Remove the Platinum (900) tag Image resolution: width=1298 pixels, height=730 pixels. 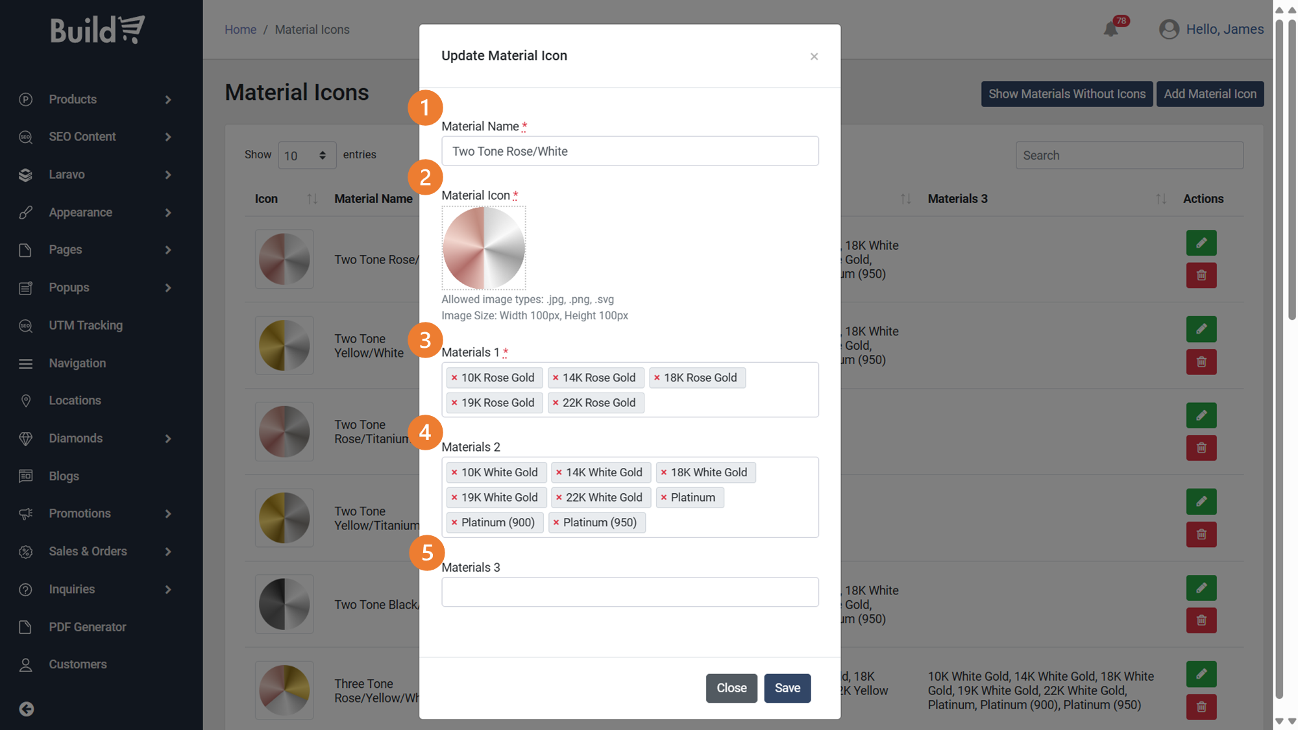(x=454, y=522)
